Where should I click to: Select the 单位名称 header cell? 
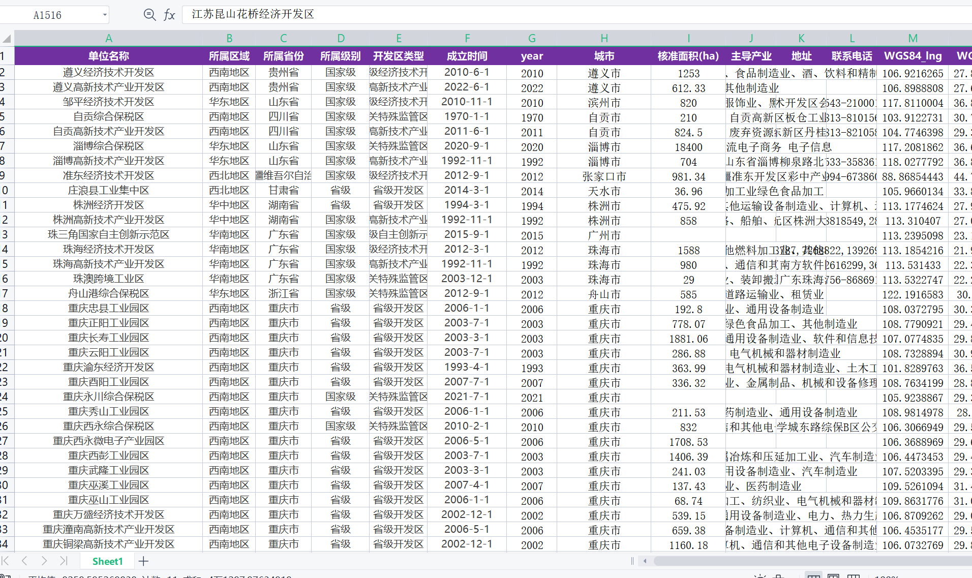pos(108,56)
